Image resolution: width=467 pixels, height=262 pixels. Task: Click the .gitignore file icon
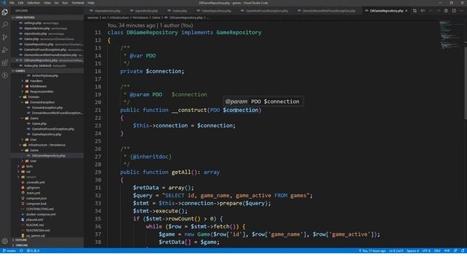click(23, 188)
